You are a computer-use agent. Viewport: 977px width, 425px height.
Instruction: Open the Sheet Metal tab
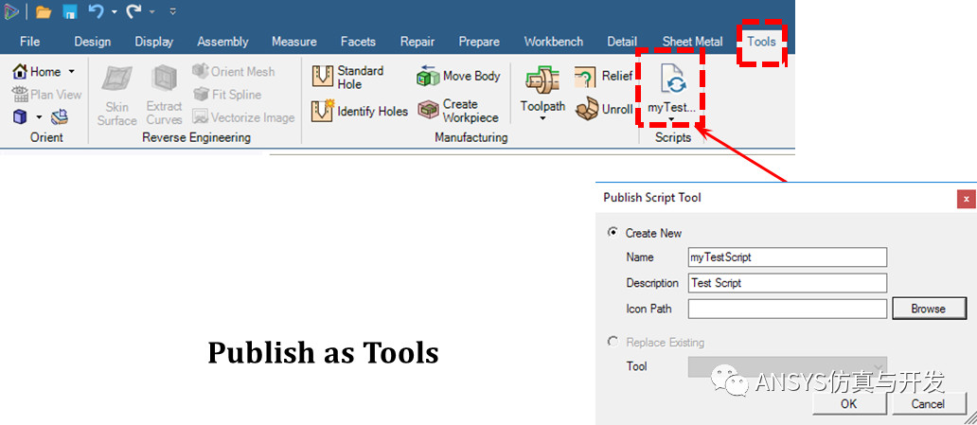tap(692, 42)
